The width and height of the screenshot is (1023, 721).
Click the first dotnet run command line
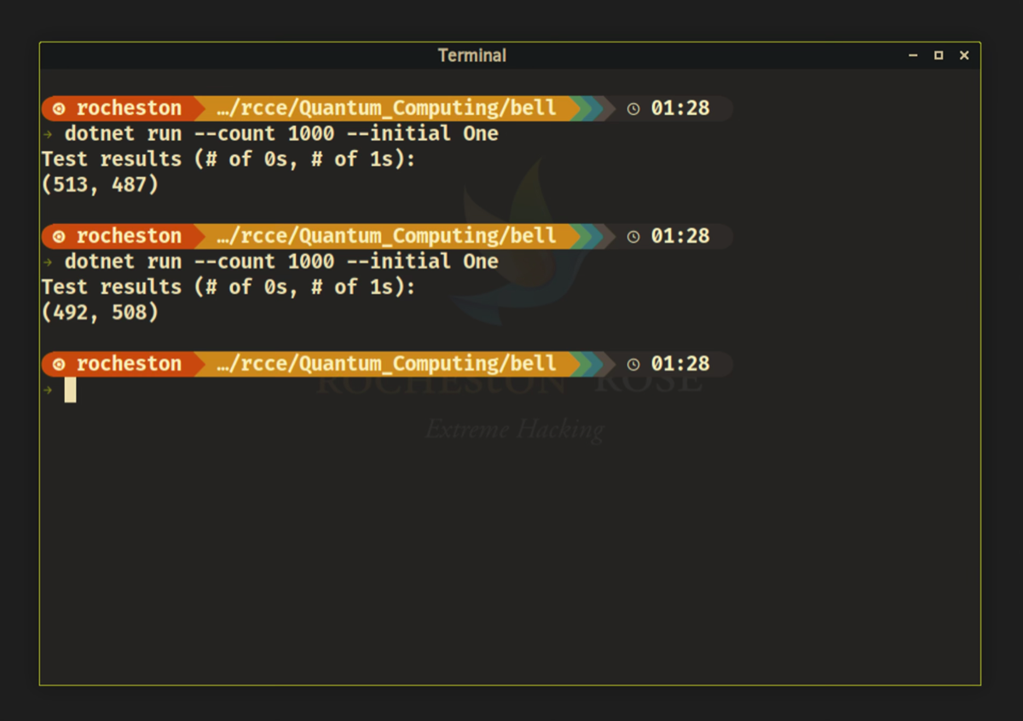281,134
